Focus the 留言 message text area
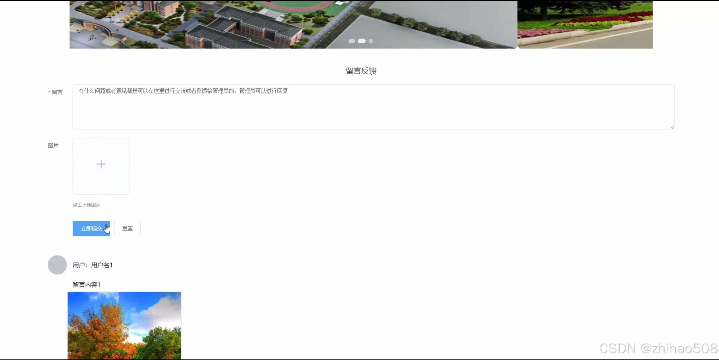This screenshot has width=719, height=360. (373, 107)
